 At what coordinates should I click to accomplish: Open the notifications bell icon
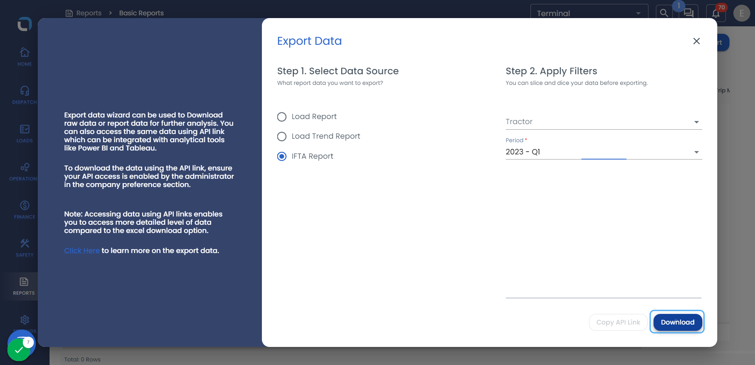pyautogui.click(x=716, y=13)
